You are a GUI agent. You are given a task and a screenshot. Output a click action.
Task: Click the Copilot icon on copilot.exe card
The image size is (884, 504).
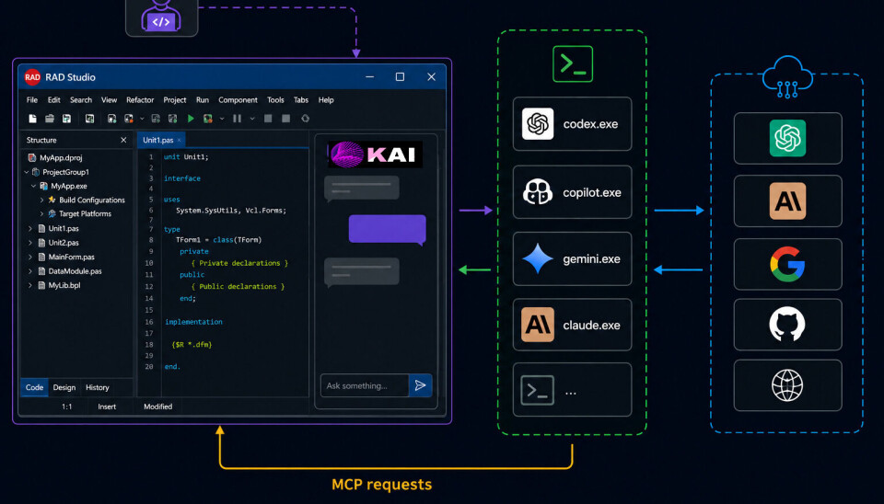(537, 192)
